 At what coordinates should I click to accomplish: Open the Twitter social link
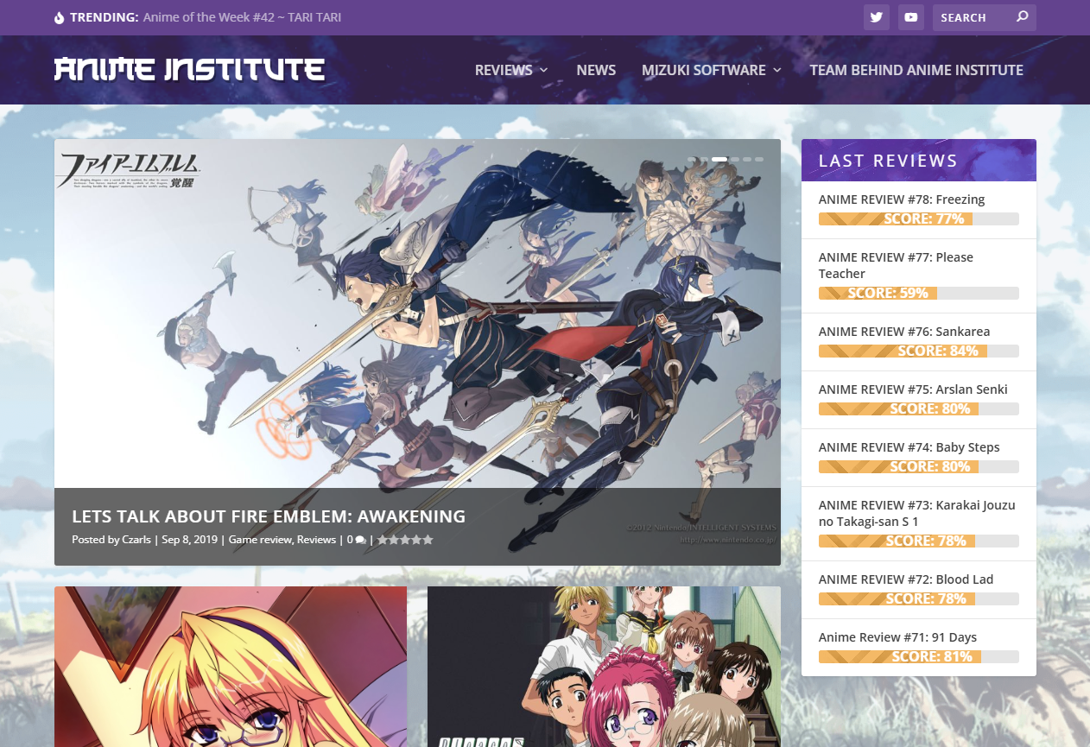(x=877, y=17)
